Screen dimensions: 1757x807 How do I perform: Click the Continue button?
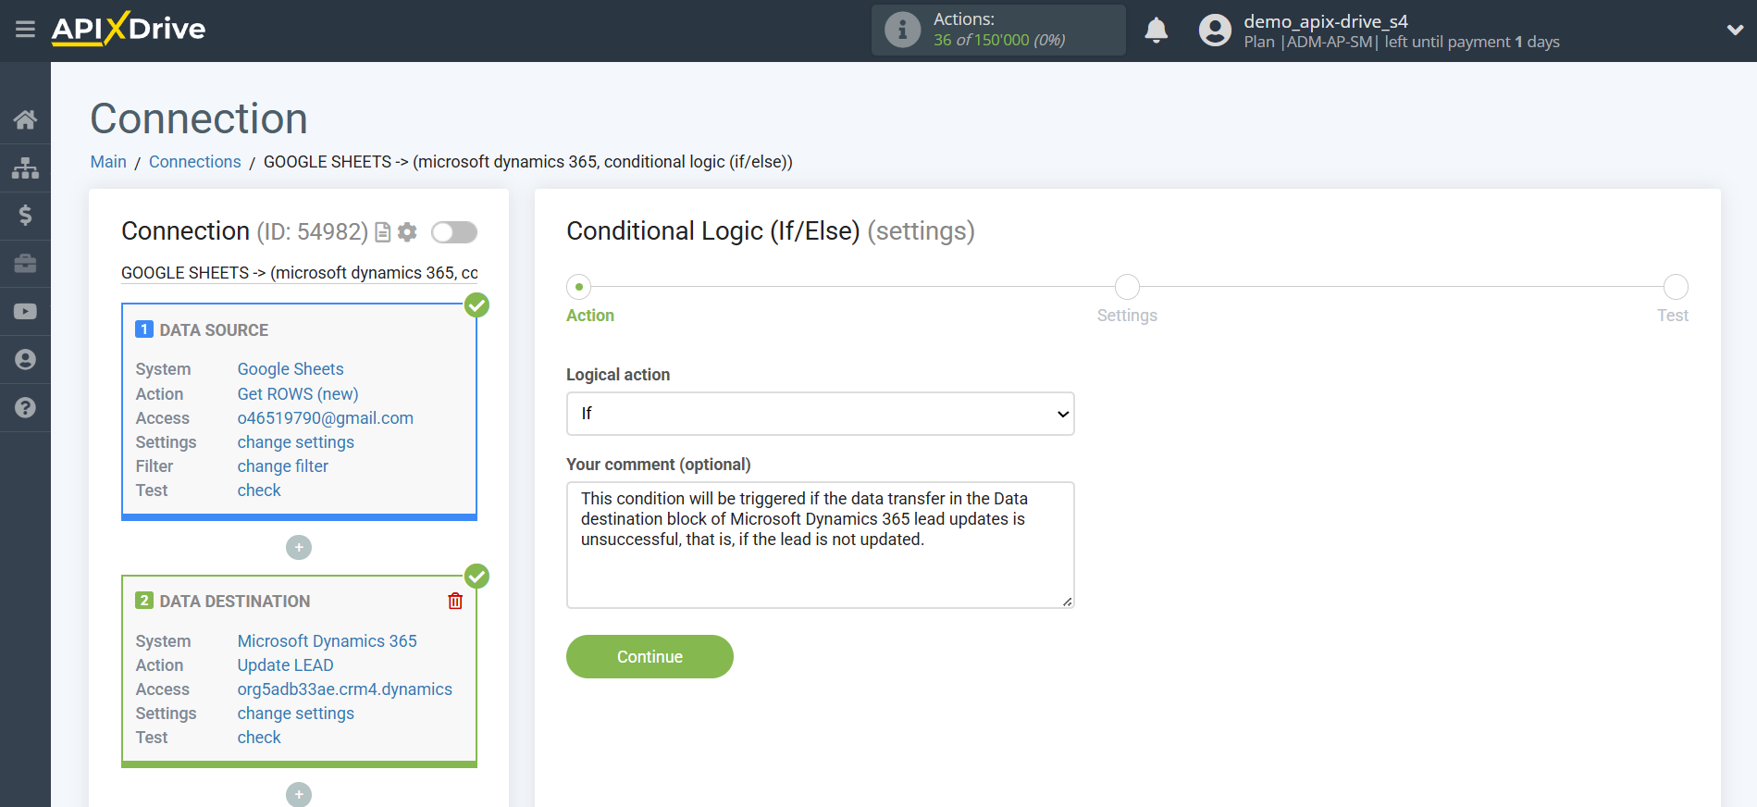650,657
